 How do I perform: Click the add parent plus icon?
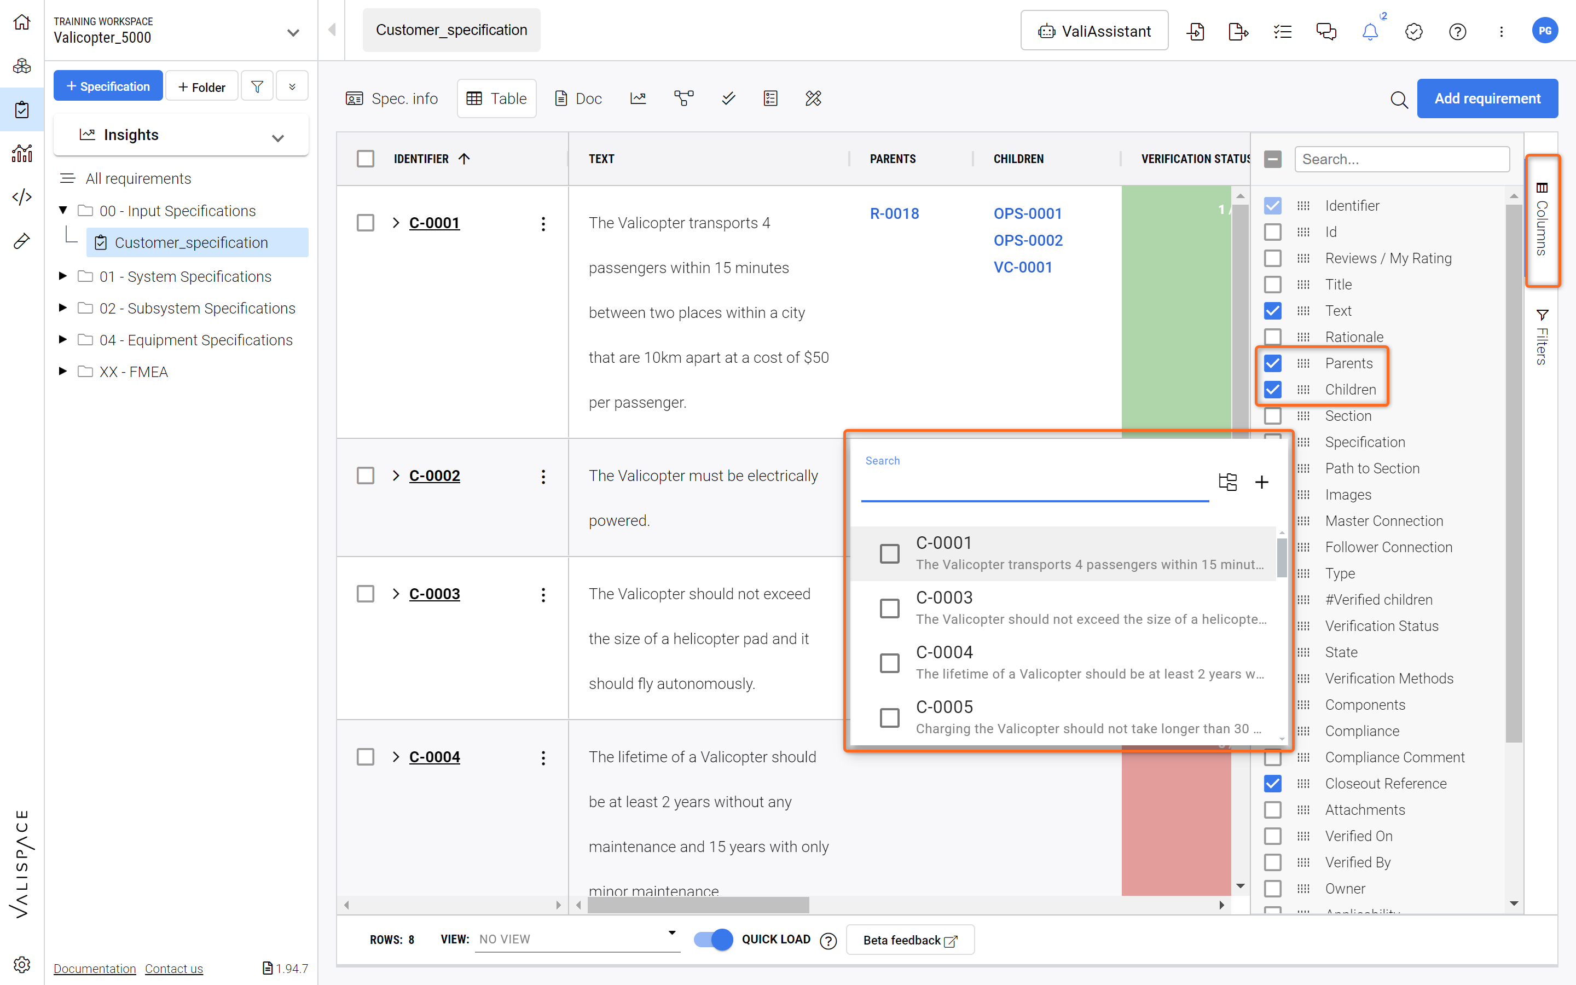[x=1261, y=482]
